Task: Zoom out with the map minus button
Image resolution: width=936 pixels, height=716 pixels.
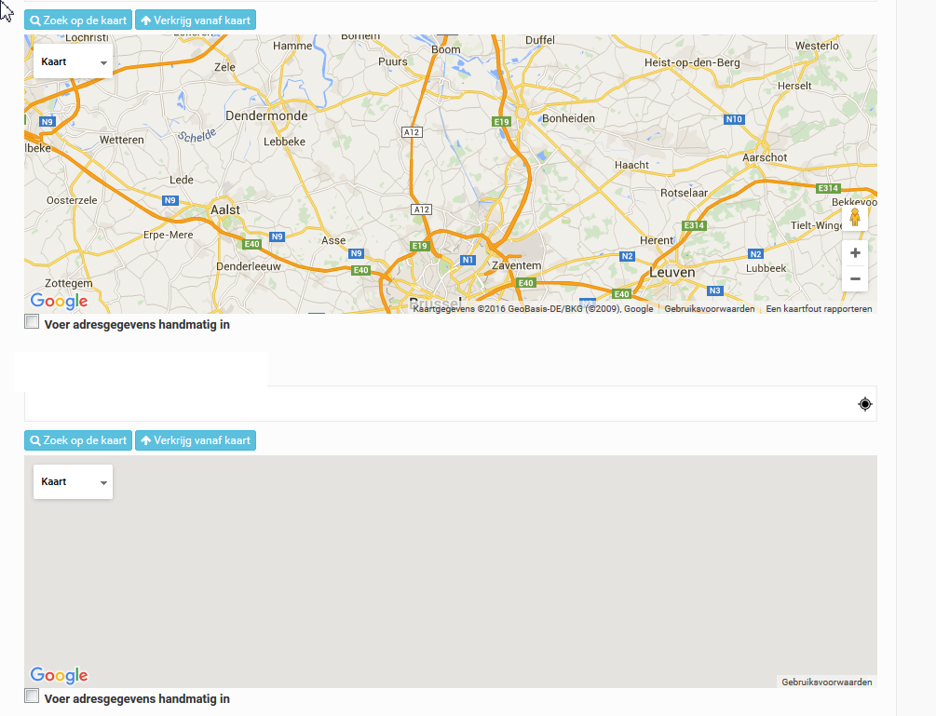Action: tap(855, 278)
